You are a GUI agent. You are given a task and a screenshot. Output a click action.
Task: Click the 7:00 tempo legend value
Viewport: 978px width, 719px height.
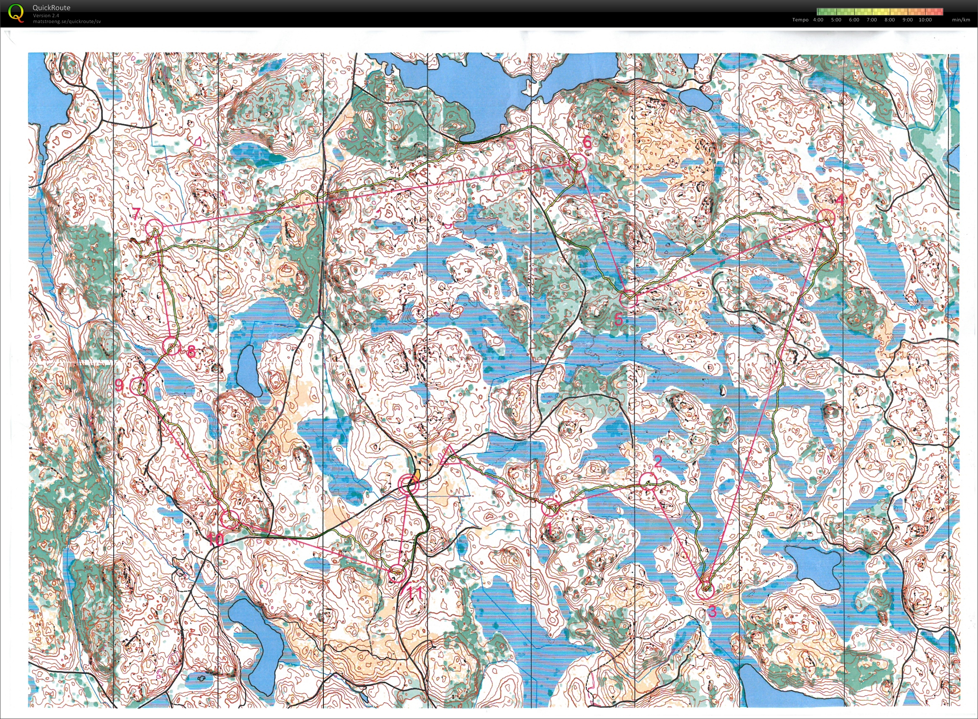[872, 20]
